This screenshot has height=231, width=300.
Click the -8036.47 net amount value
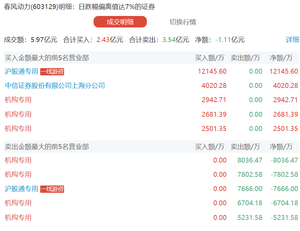click(x=284, y=160)
